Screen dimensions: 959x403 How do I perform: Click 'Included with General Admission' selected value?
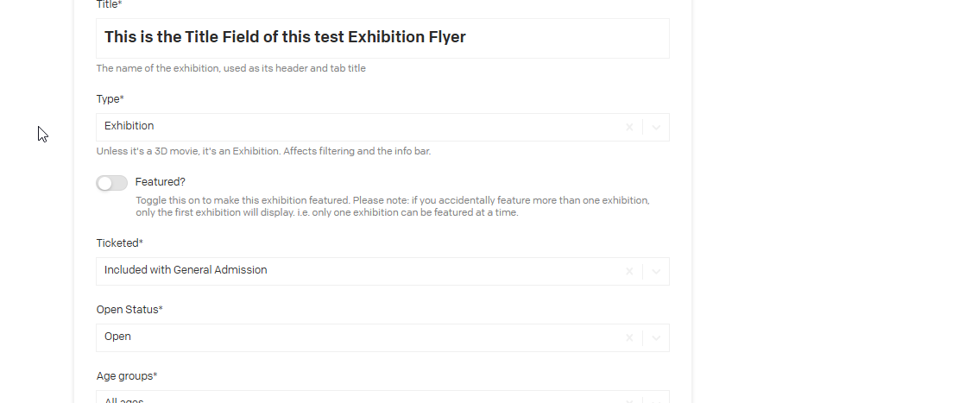pos(186,270)
